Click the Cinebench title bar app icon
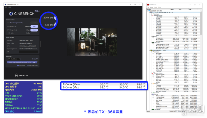This screenshot has width=207, height=118. [5, 5]
